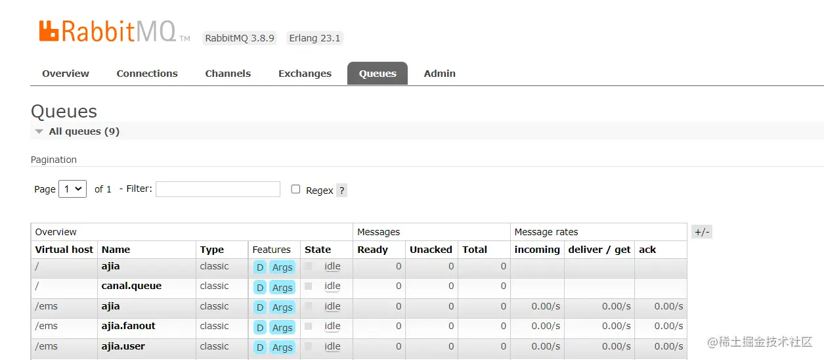This screenshot has width=824, height=360.
Task: Open the ajia.fanout queue
Action: pyautogui.click(x=128, y=326)
